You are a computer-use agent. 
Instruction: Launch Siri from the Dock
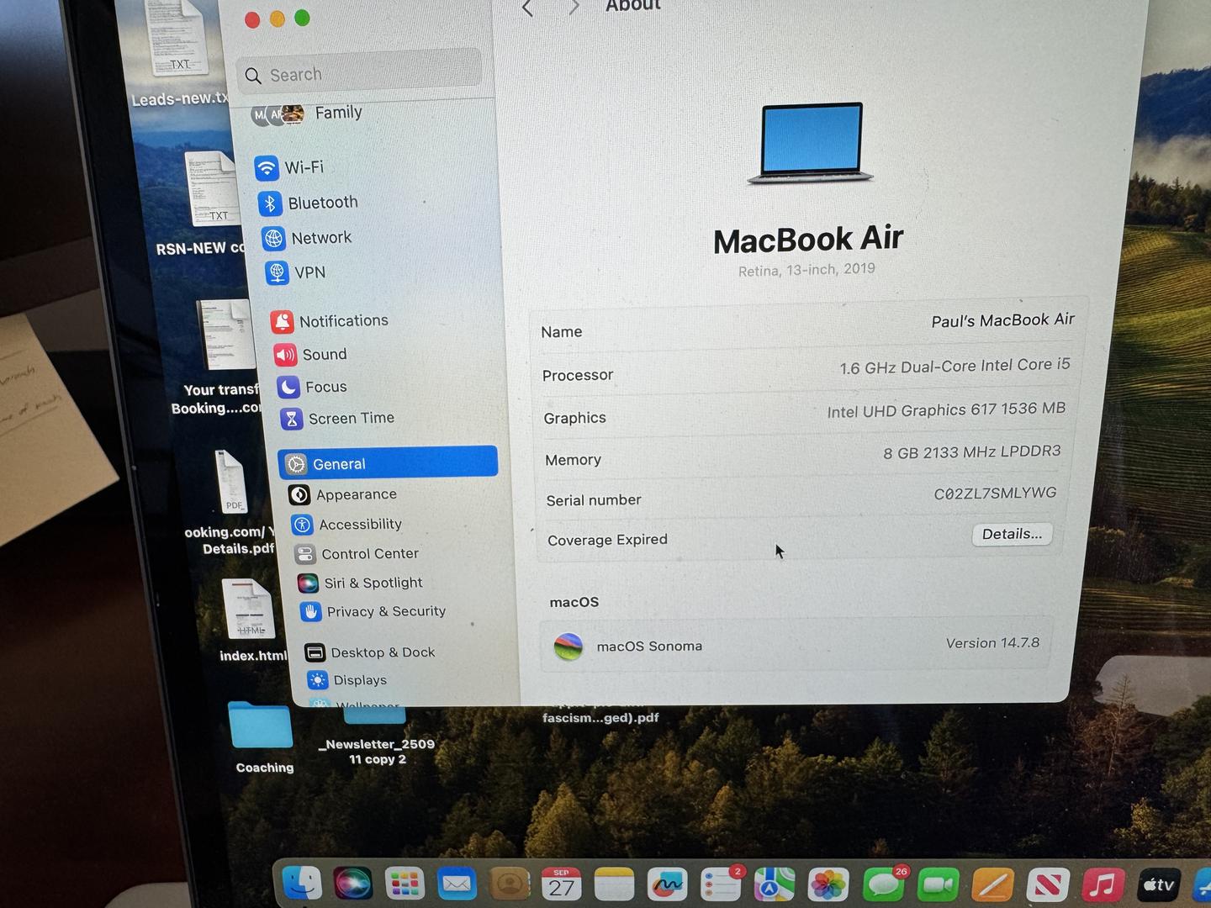[x=353, y=884]
